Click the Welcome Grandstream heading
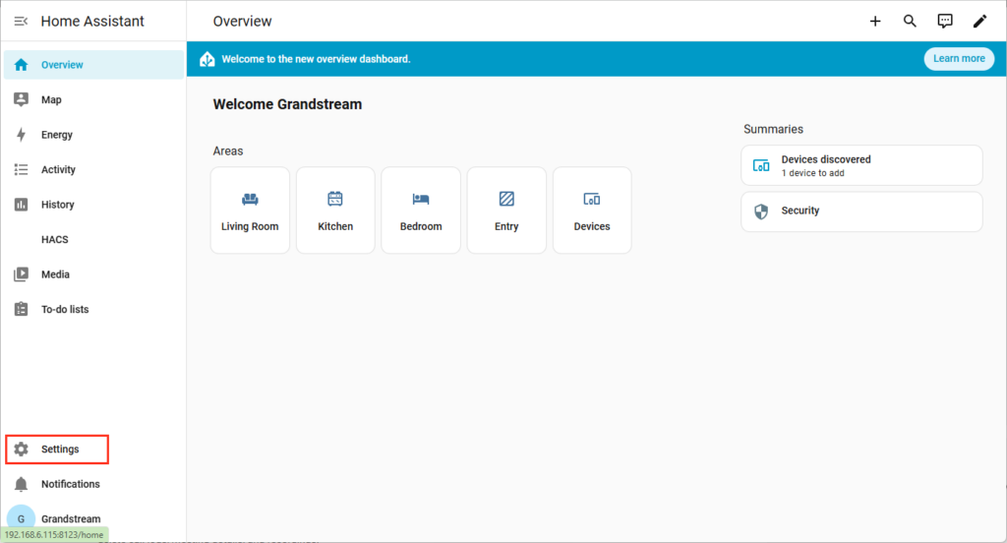 pos(287,104)
